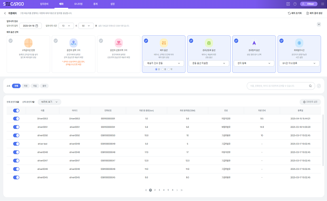Open the calendar icon in the date field
Image resolution: width=327 pixels, height=201 pixels.
(37, 26)
